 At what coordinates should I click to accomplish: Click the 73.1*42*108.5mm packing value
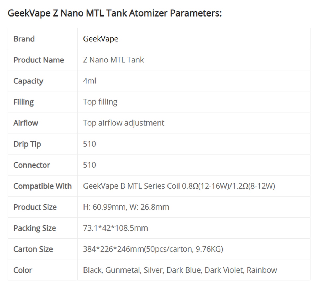click(115, 228)
